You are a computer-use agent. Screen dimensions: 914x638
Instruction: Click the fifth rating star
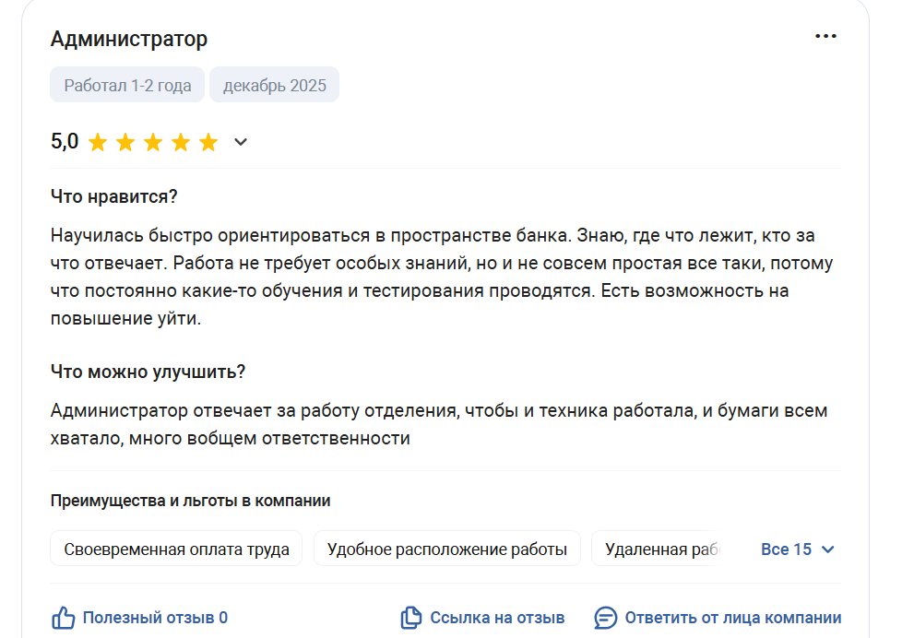208,142
